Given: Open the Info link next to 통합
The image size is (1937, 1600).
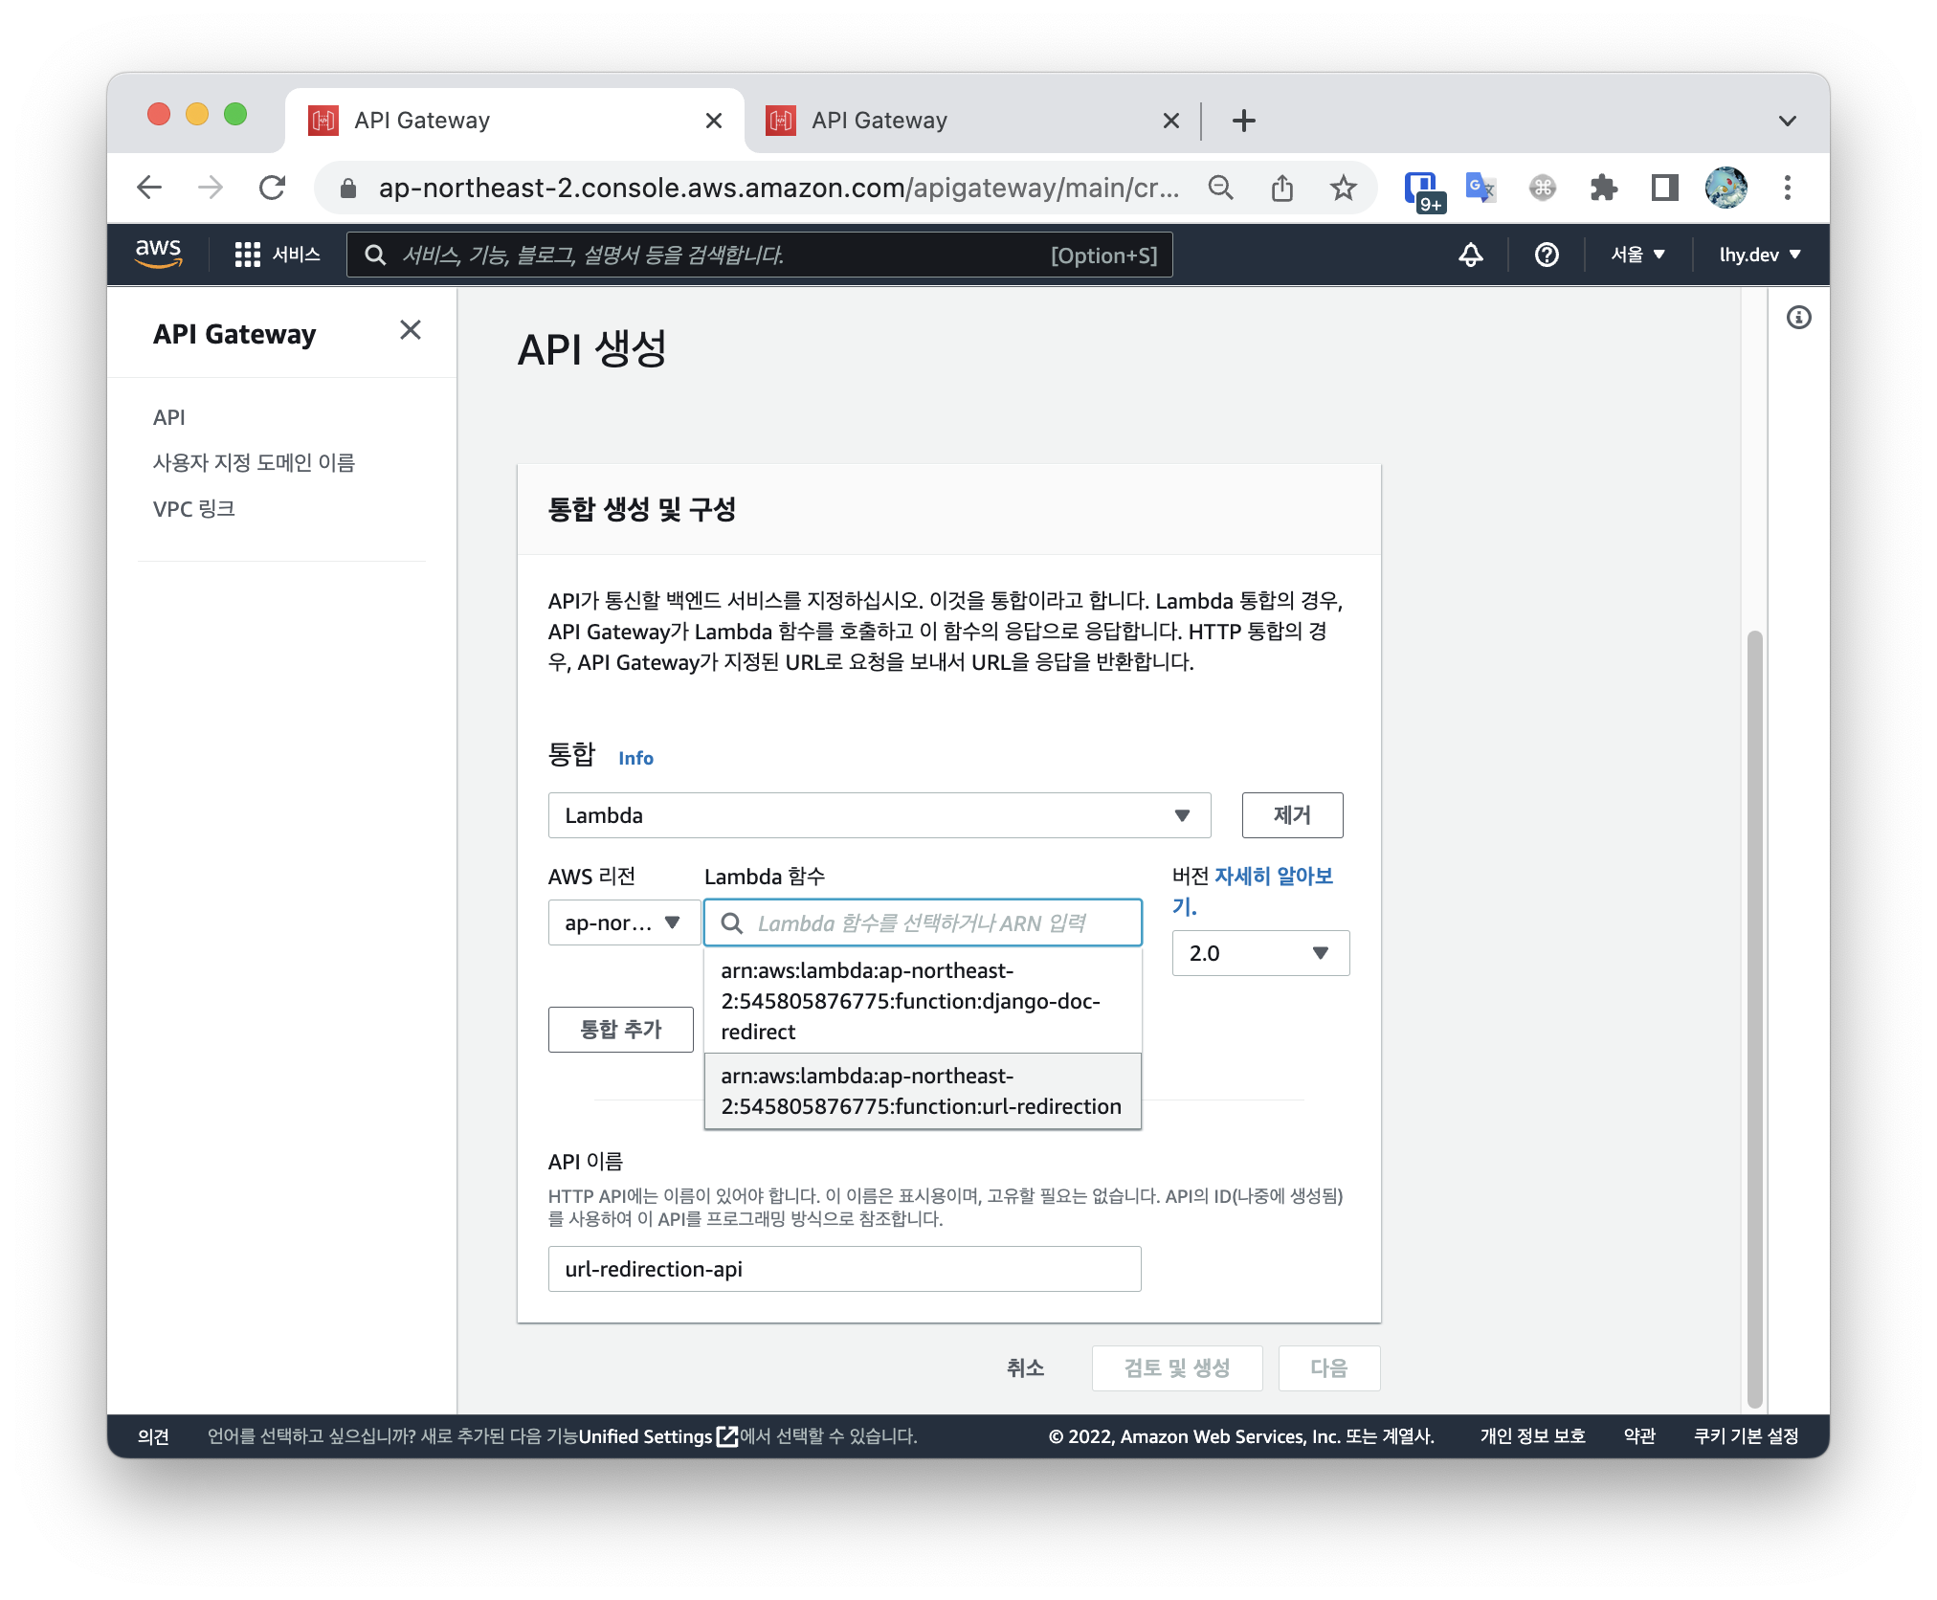Looking at the screenshot, I should pyautogui.click(x=635, y=758).
